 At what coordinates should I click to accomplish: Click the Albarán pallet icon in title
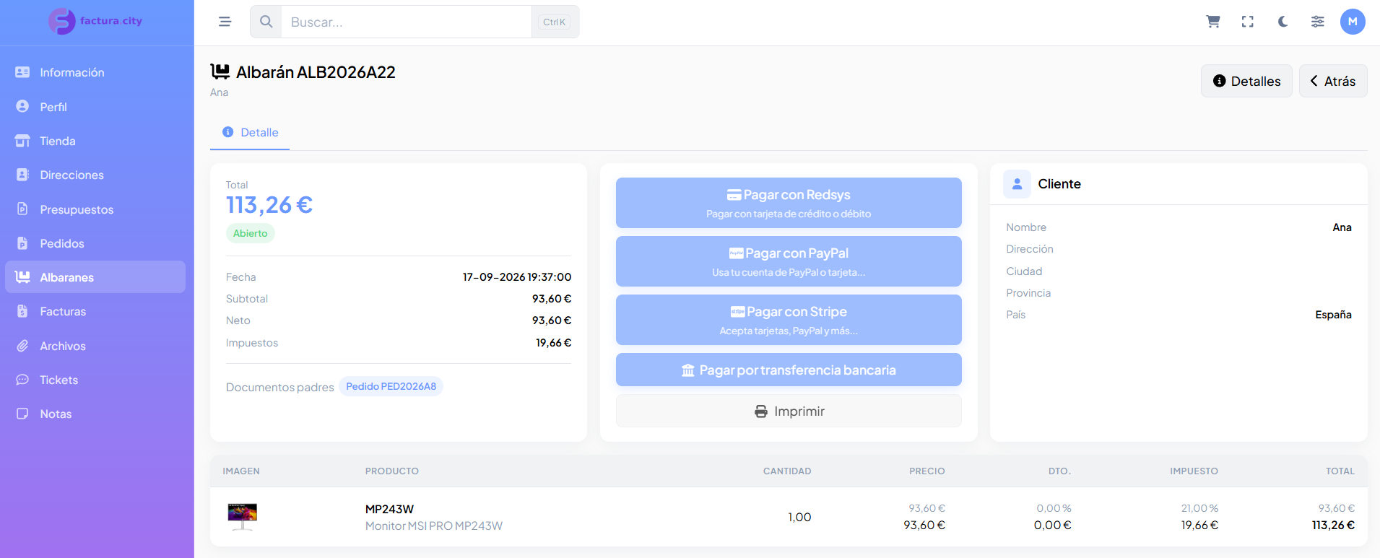(220, 71)
